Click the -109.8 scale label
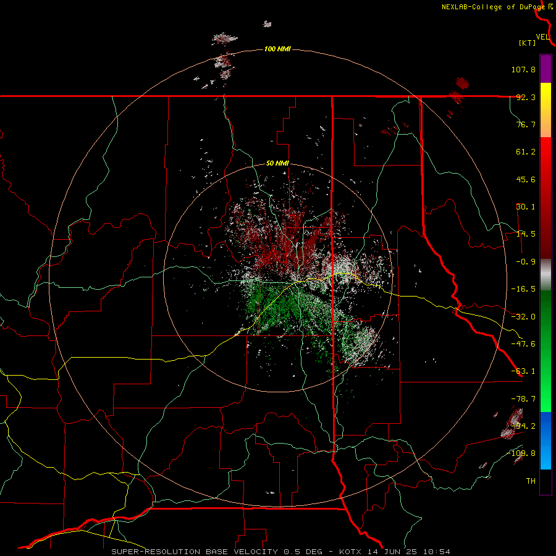556x556 pixels. point(521,453)
